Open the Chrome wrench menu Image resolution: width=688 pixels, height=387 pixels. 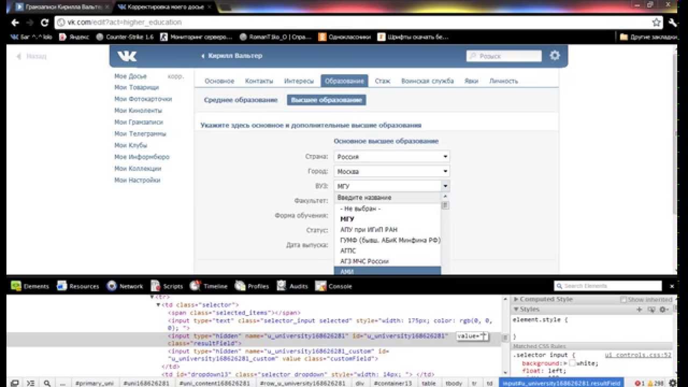(x=673, y=23)
